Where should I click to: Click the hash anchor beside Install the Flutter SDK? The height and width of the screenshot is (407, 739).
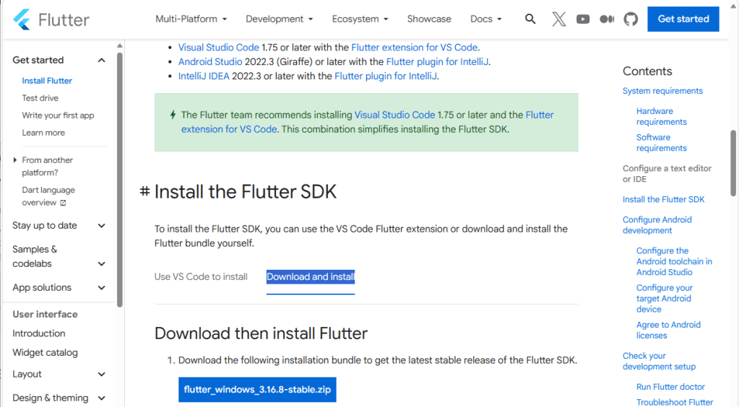coord(144,192)
